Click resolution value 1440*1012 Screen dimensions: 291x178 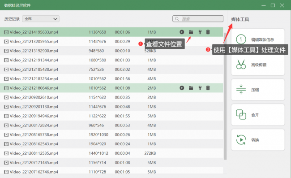[98, 153]
